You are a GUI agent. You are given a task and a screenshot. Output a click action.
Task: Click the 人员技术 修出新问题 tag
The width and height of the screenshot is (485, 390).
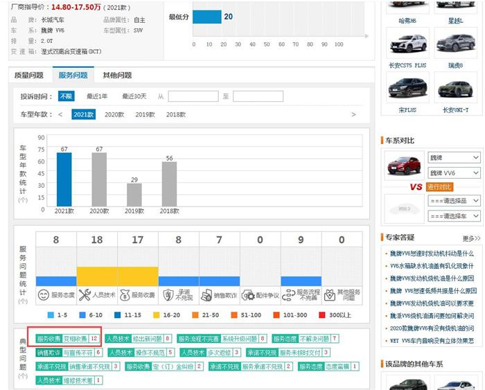click(x=139, y=339)
